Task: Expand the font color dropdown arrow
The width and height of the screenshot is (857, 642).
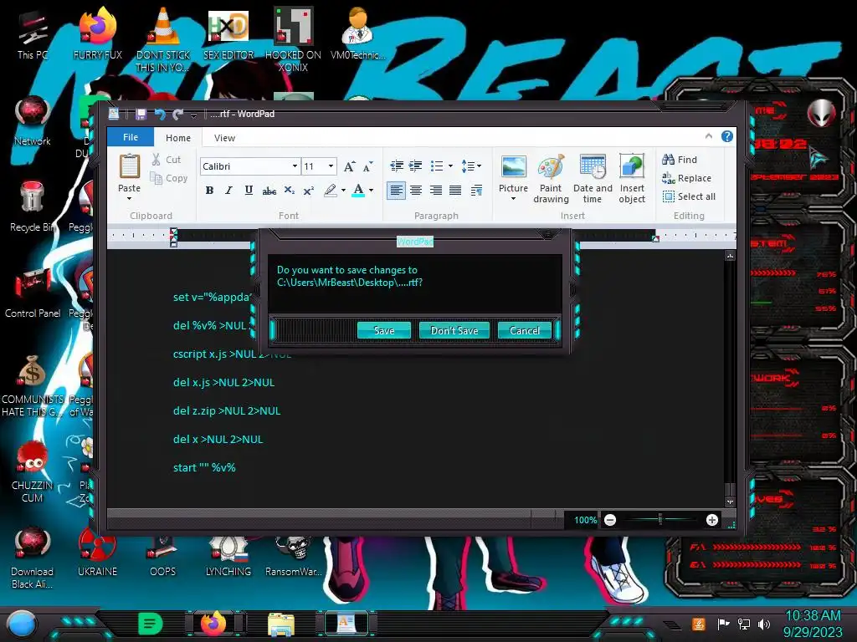Action: click(x=371, y=190)
